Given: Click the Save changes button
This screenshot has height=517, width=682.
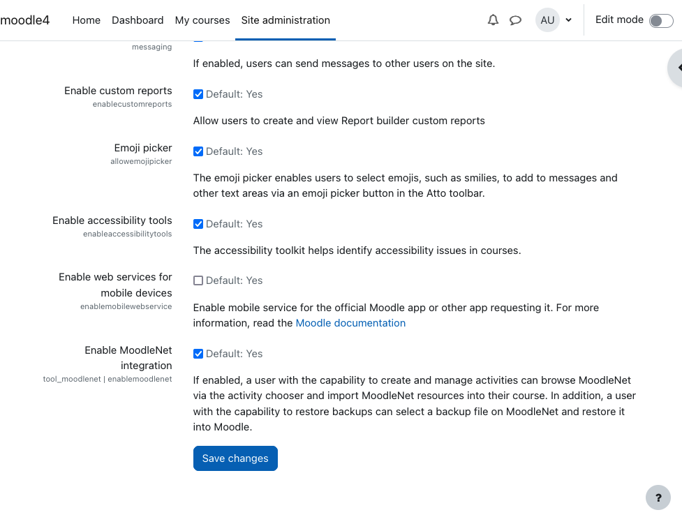Looking at the screenshot, I should click(x=235, y=458).
